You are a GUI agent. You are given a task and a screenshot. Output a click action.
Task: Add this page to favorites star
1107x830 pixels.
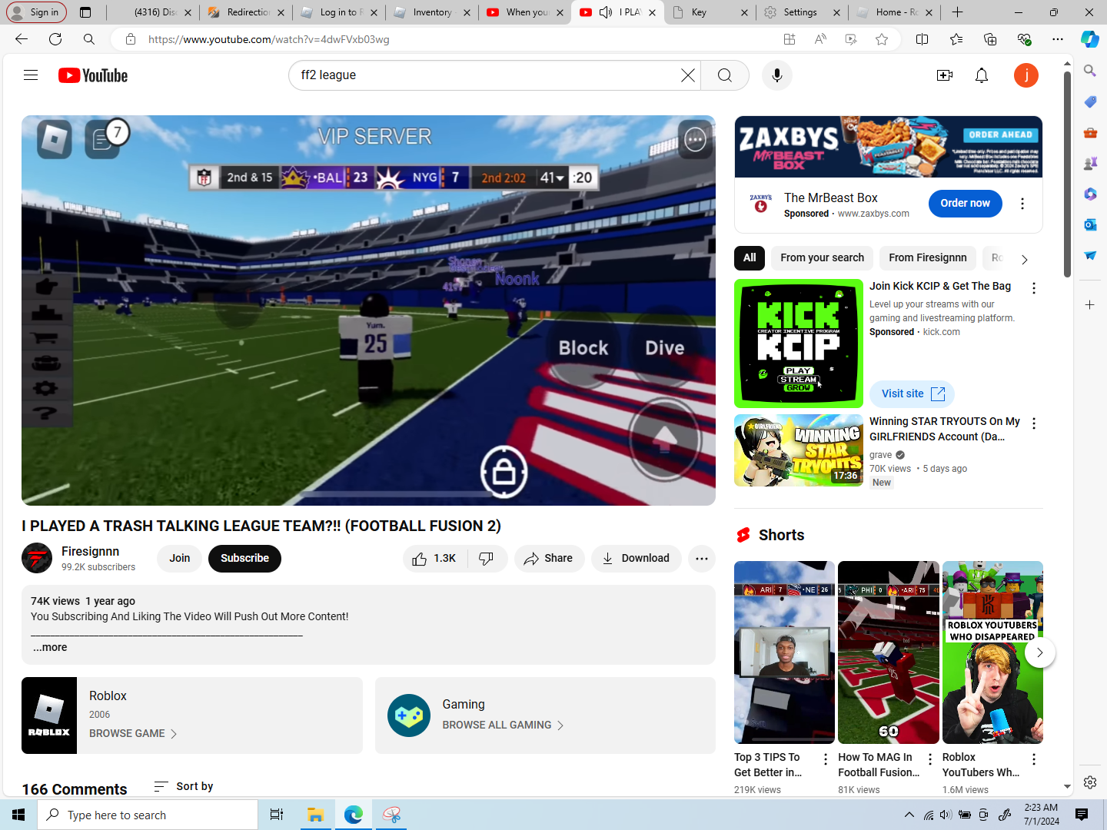(x=882, y=39)
